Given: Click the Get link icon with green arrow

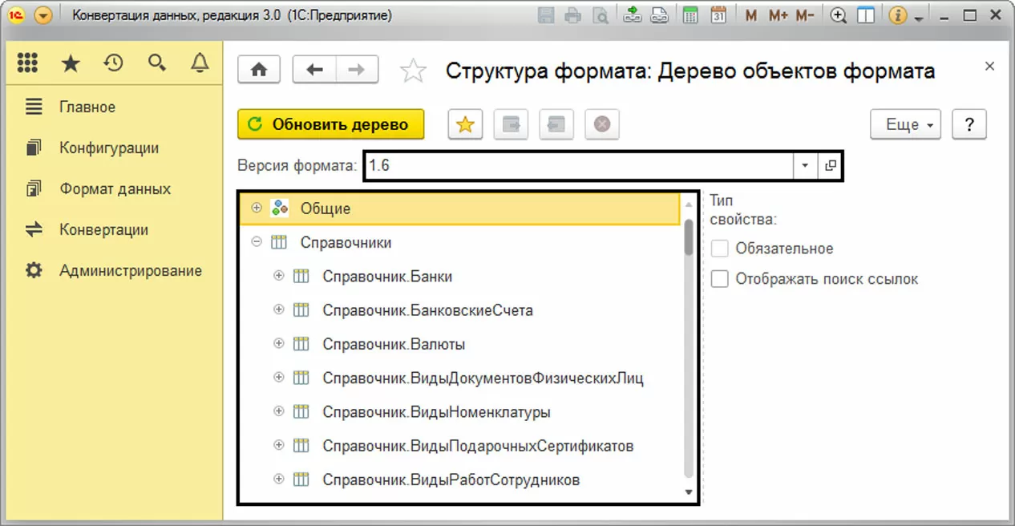Looking at the screenshot, I should pos(633,15).
